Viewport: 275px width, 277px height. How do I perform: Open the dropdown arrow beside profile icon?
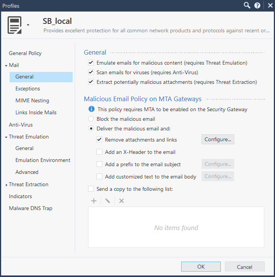coord(28,25)
